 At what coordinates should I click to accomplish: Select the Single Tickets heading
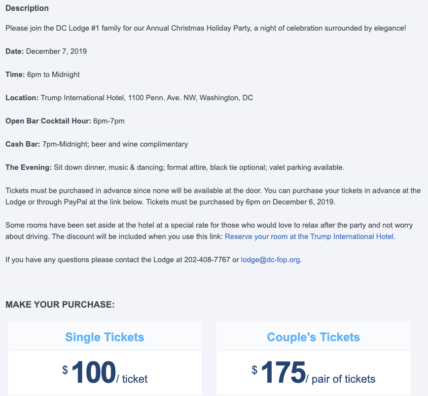[105, 337]
